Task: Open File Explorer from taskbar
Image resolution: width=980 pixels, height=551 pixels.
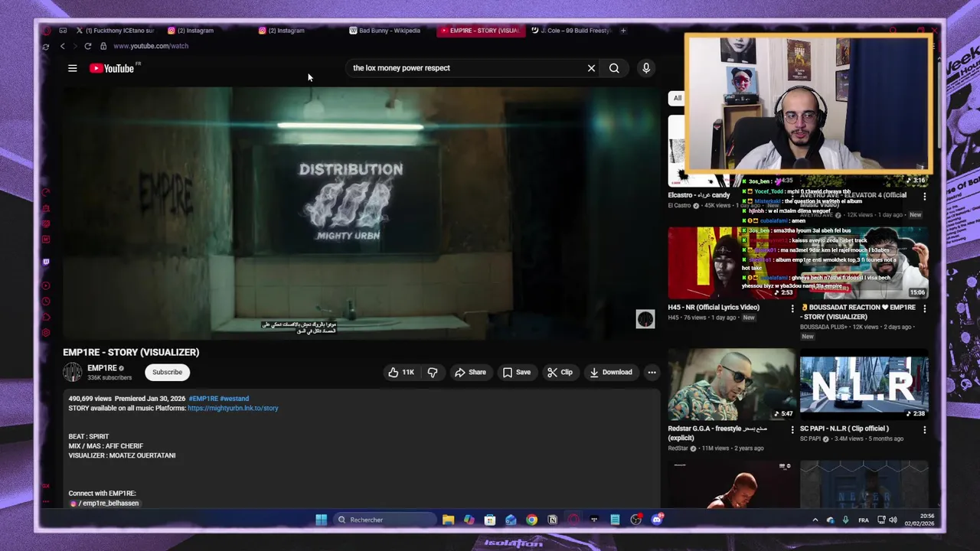Action: (x=448, y=520)
